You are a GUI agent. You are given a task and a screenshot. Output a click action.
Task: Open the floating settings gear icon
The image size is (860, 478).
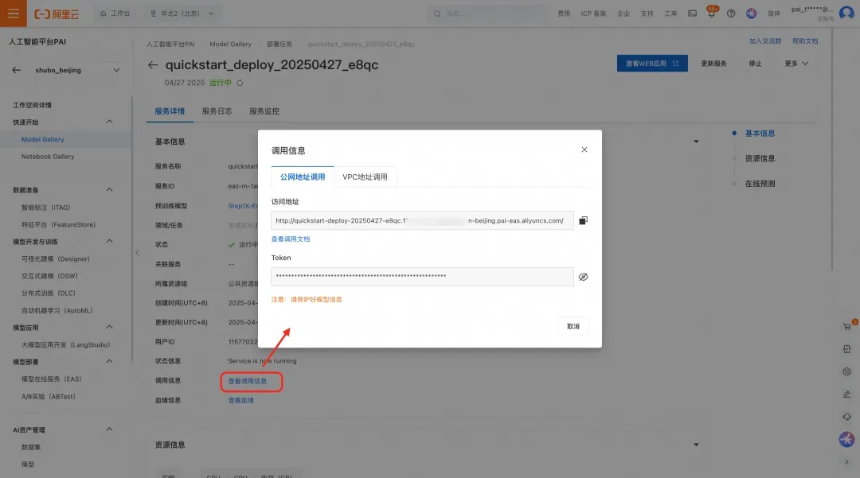click(x=846, y=371)
